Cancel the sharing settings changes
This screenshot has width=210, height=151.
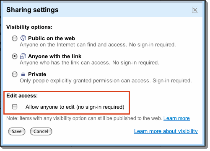click(41, 131)
